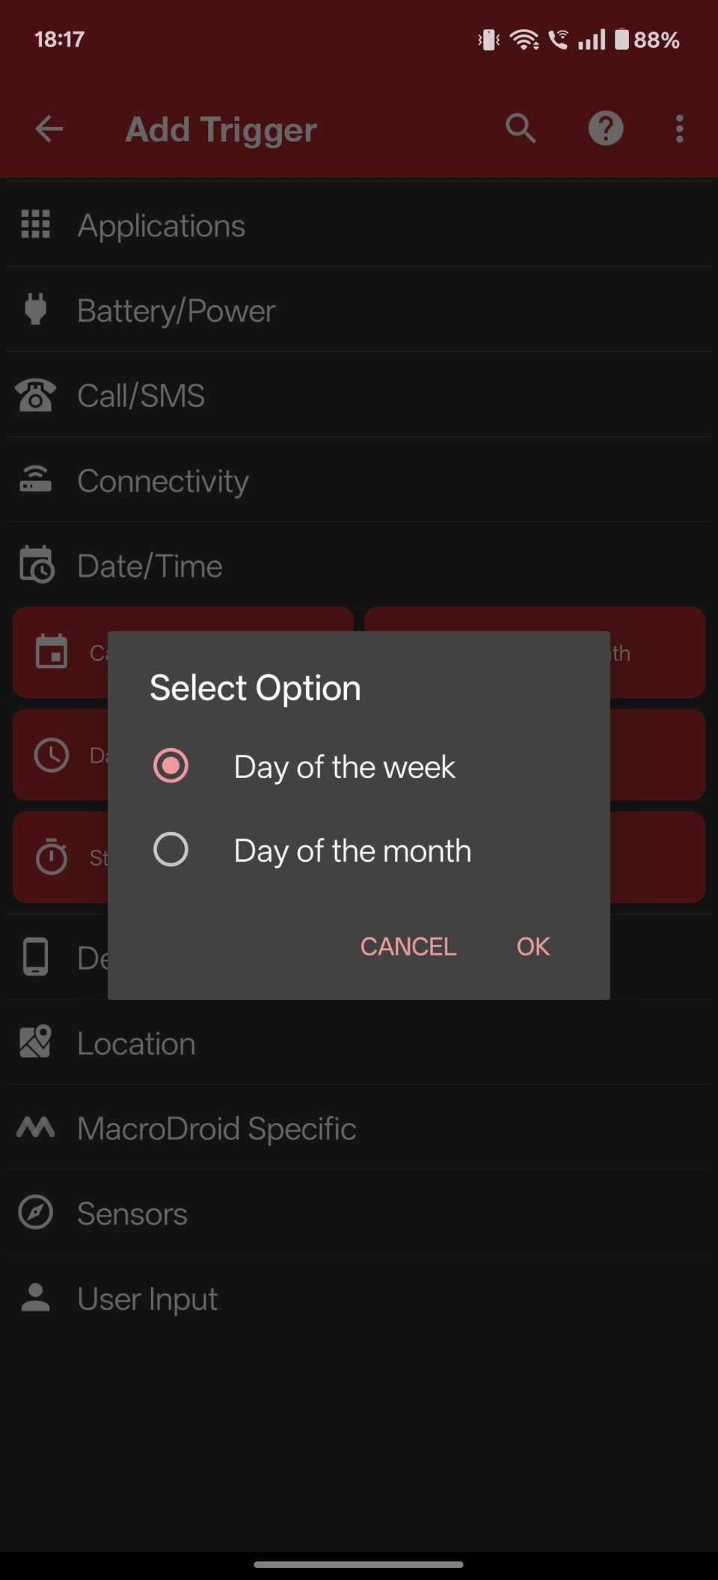Open the overflow menu
The height and width of the screenshot is (1580, 718).
click(679, 129)
